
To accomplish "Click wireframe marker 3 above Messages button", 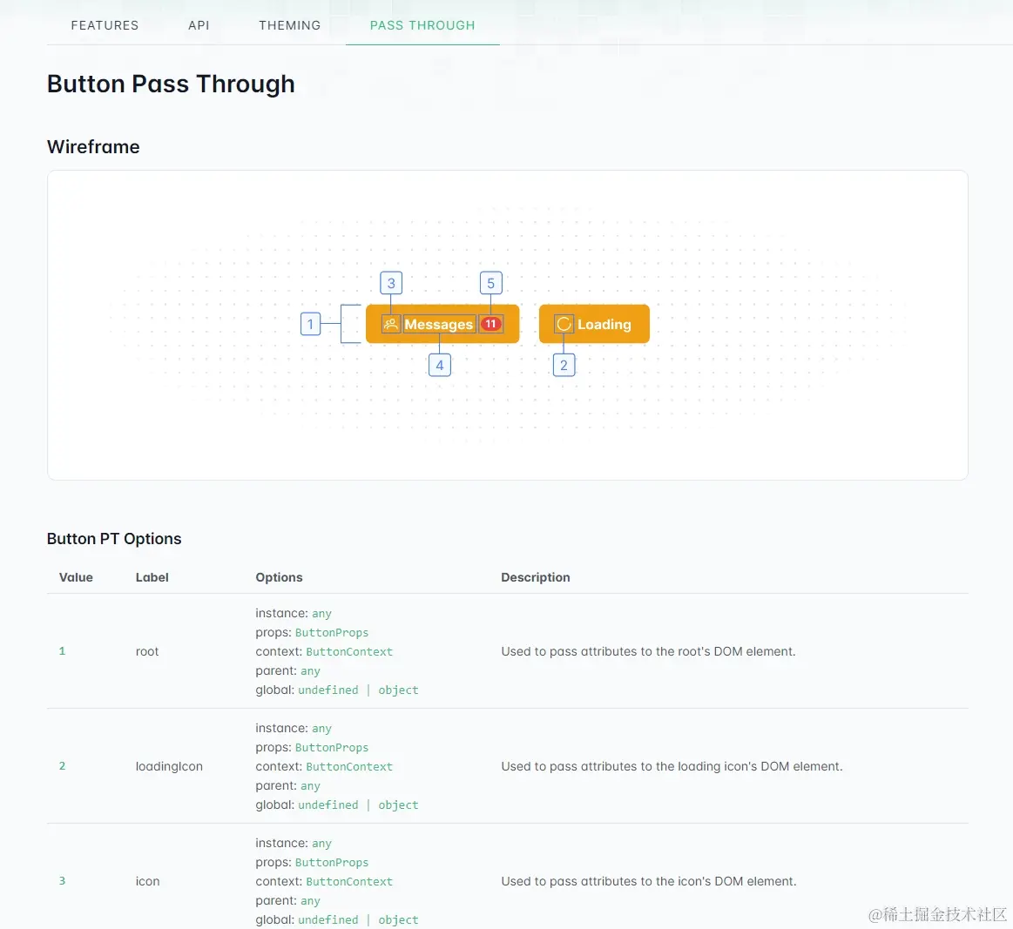I will [x=390, y=282].
